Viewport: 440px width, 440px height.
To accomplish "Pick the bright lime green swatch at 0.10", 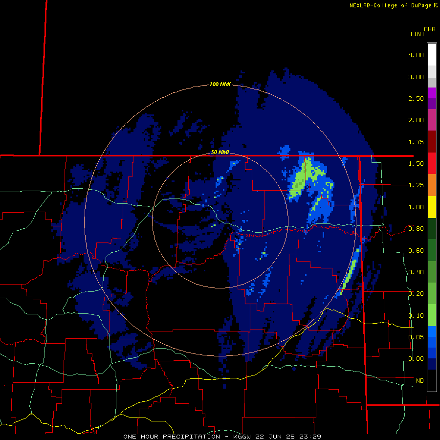I will pos(432,315).
